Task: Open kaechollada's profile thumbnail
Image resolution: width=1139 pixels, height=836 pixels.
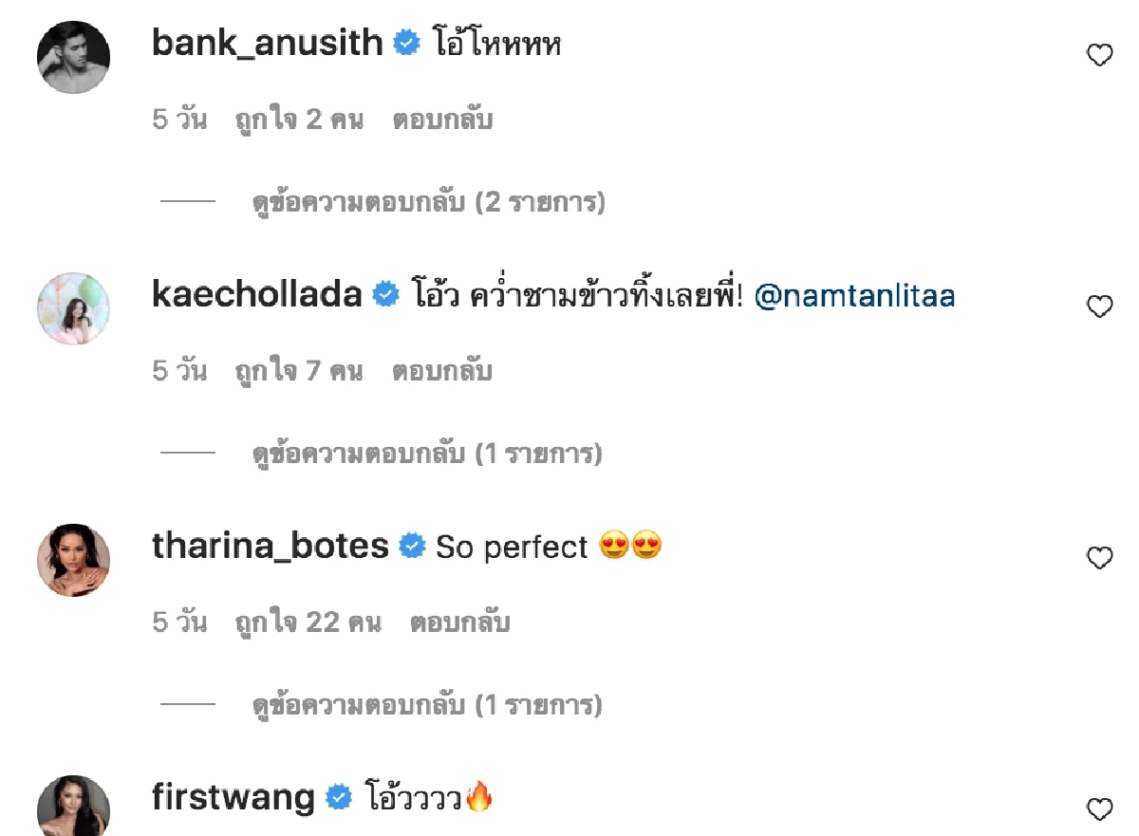Action: [x=73, y=308]
